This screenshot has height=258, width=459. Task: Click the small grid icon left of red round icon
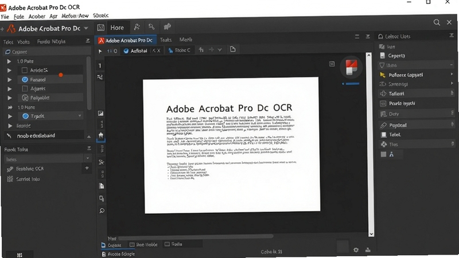[x=332, y=64]
